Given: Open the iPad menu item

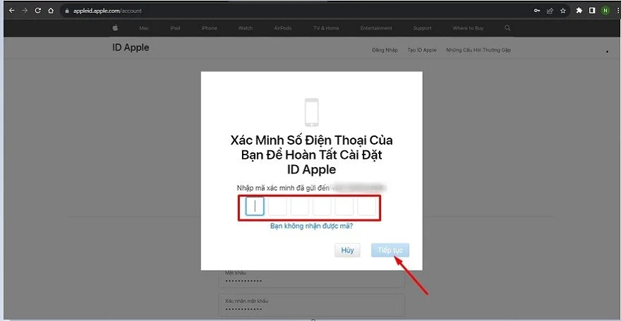Looking at the screenshot, I should (175, 28).
